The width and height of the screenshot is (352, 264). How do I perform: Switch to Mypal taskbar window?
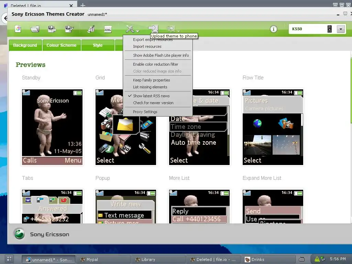(x=103, y=260)
